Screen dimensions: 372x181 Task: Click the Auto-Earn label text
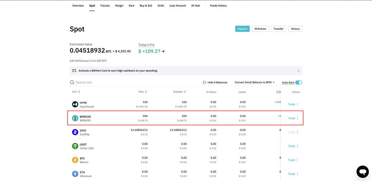(x=288, y=83)
